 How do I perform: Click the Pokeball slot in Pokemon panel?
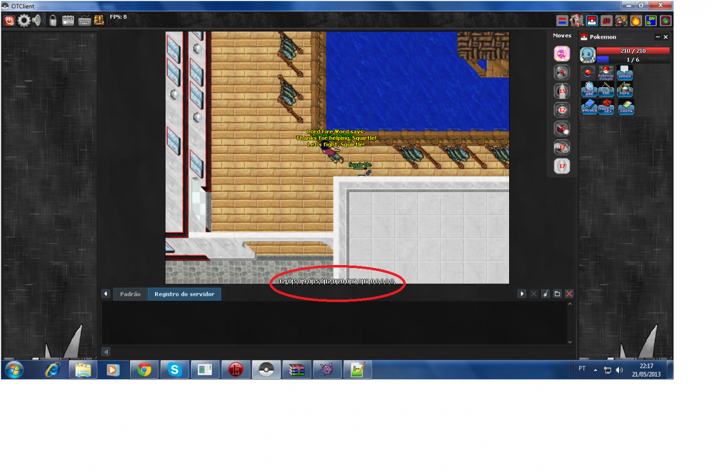tap(589, 74)
